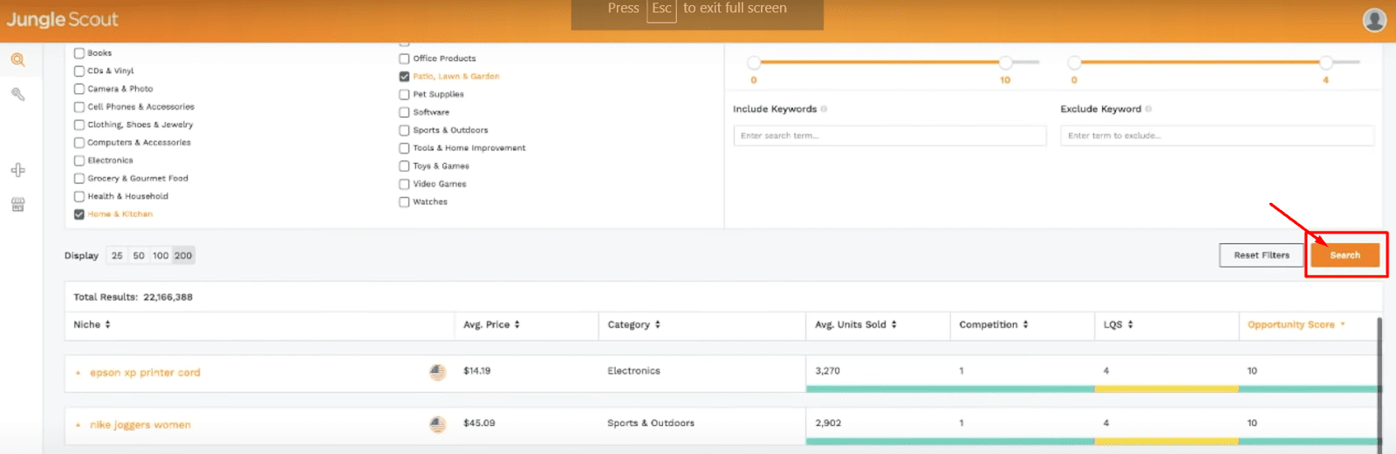Expand the epson xp printer cord row
This screenshot has width=1396, height=454.
(78, 373)
